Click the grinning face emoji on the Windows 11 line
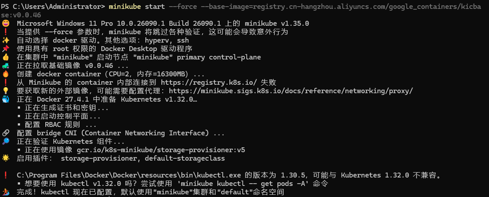 5,24
